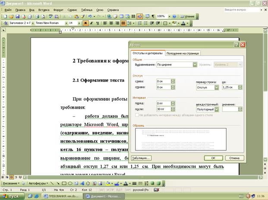This screenshot has height=200, width=268.
Task: Click the Windows пуск Start button
Action: [x=13, y=196]
